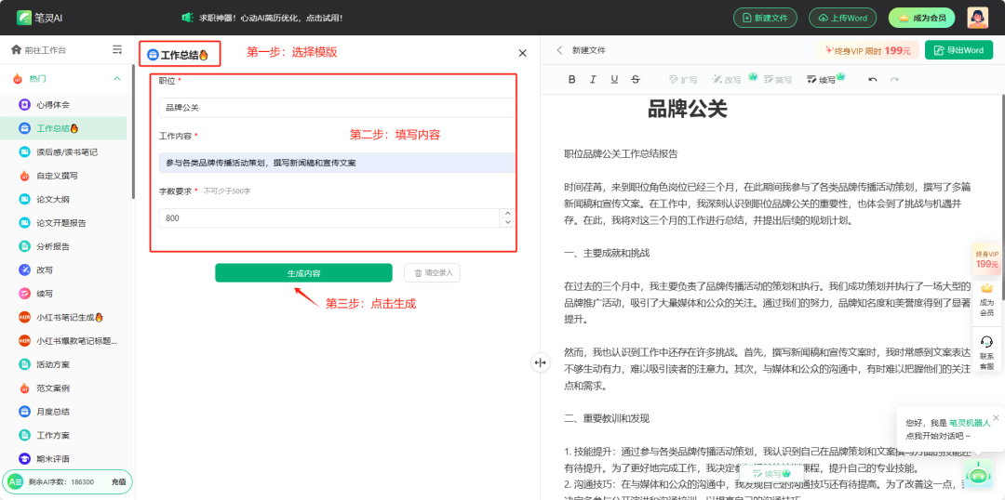Open 论文大纲 template
Image resolution: width=1005 pixels, height=500 pixels.
tap(53, 199)
